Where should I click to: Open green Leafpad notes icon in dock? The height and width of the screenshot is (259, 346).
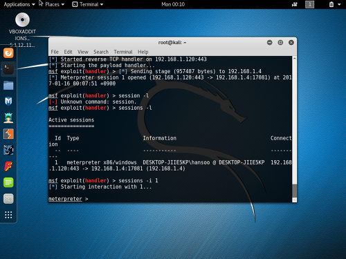coord(8,182)
